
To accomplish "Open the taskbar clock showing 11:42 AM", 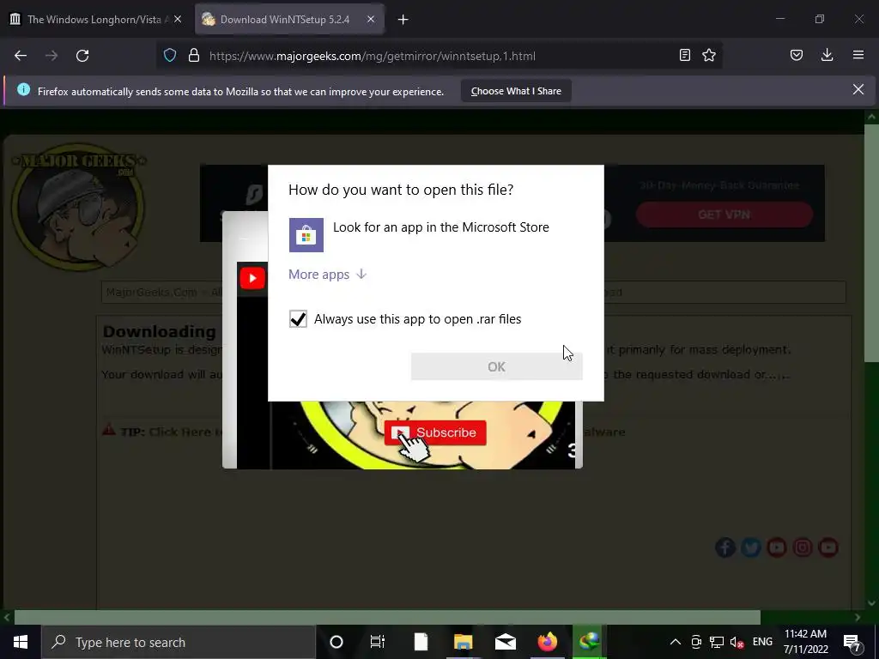I will point(805,642).
